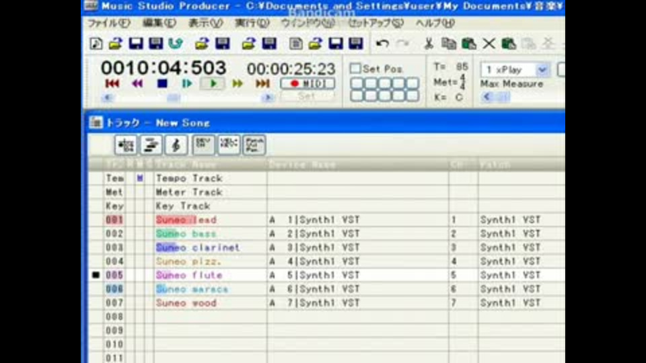Toggle the Patch Vol Pan columns button
Image resolution: width=646 pixels, height=363 pixels.
click(254, 145)
